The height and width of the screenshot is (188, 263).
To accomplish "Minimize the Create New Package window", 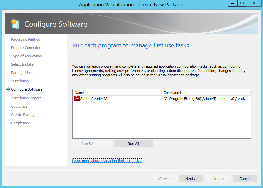I will 233,3.
